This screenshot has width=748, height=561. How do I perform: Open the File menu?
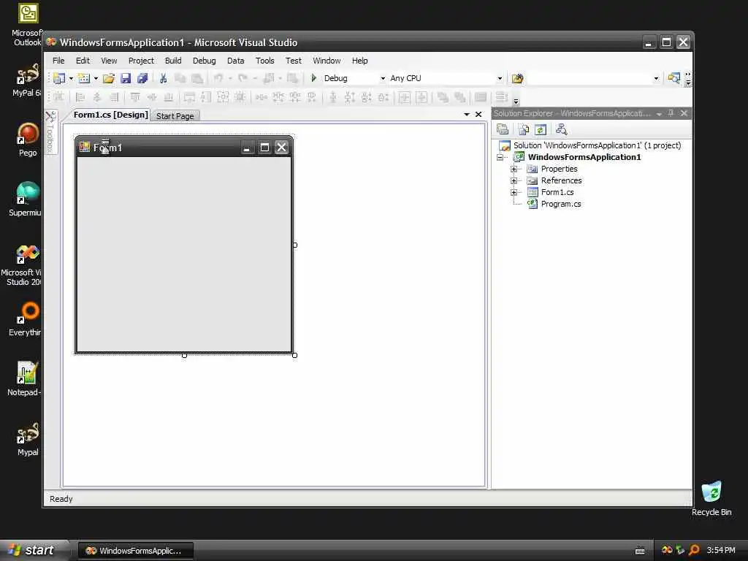[x=58, y=61]
